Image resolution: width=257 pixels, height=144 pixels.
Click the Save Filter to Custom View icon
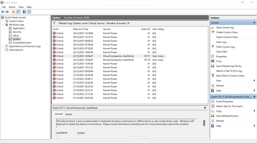pyautogui.click(x=212, y=76)
